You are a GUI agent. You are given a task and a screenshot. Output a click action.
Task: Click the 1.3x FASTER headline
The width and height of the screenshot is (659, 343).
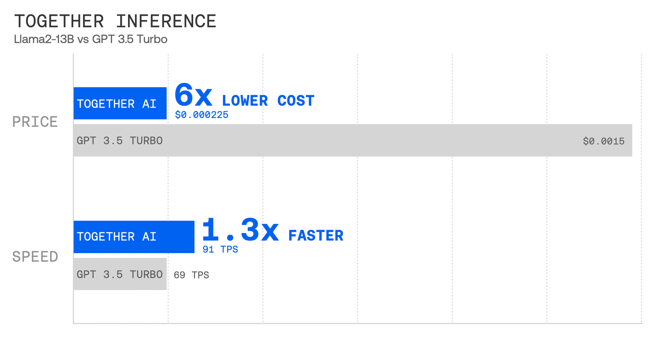pyautogui.click(x=272, y=231)
